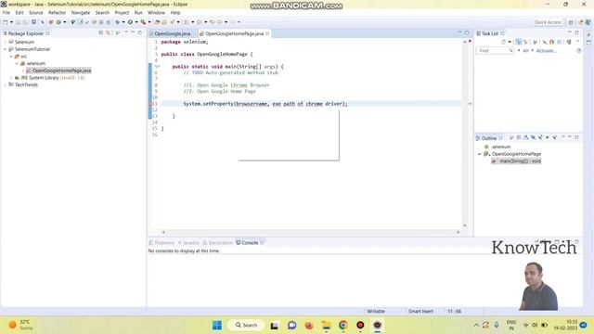The height and width of the screenshot is (334, 594).
Task: Click New Task icon in Task List
Action: [503, 42]
